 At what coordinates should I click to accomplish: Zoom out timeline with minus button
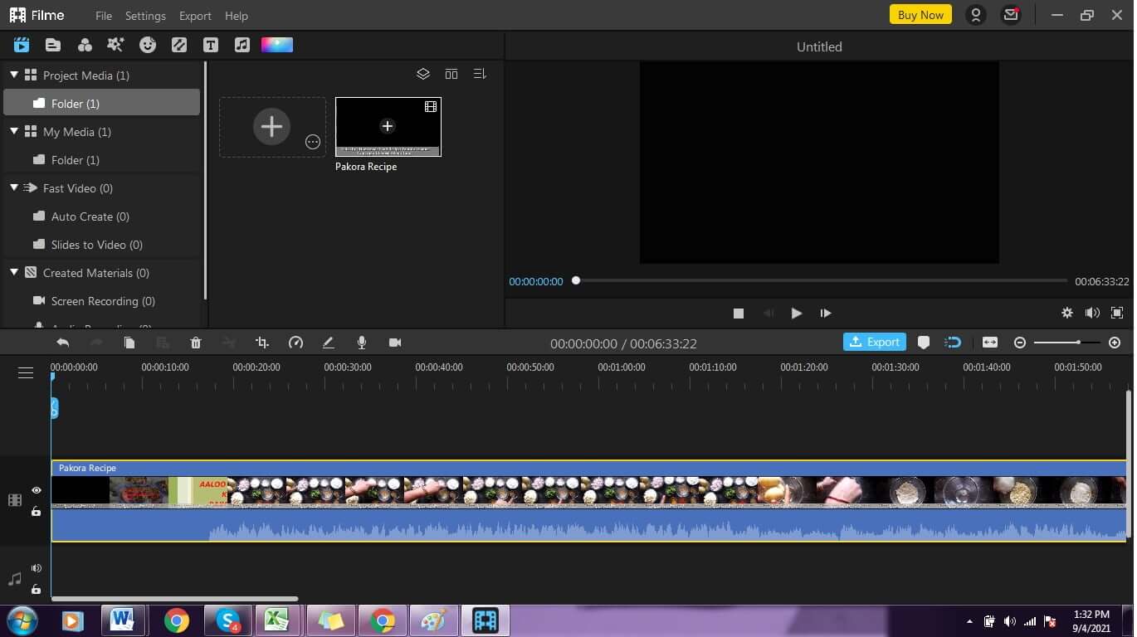(x=1020, y=343)
